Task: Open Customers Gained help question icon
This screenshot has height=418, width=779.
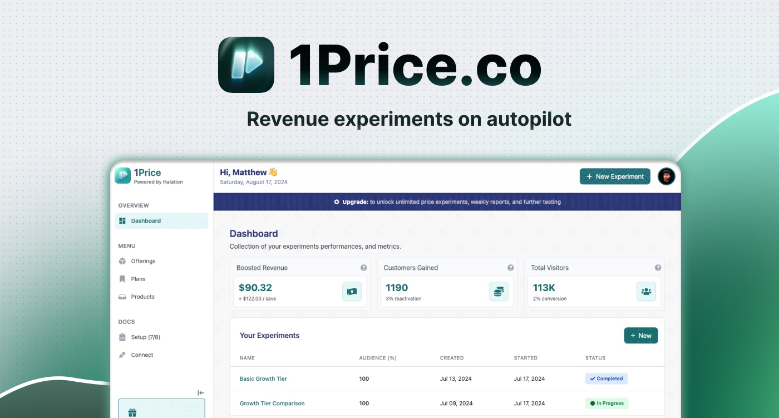Action: click(x=511, y=268)
